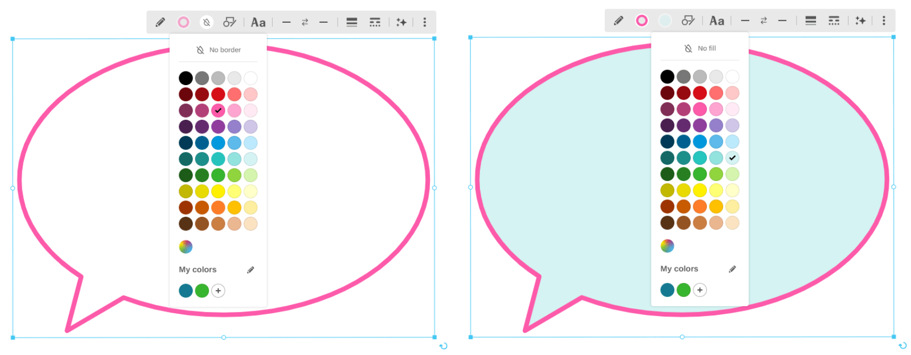Click the Aa text button in unfilled bubble's toolbar
This screenshot has width=911, height=355.
(258, 22)
